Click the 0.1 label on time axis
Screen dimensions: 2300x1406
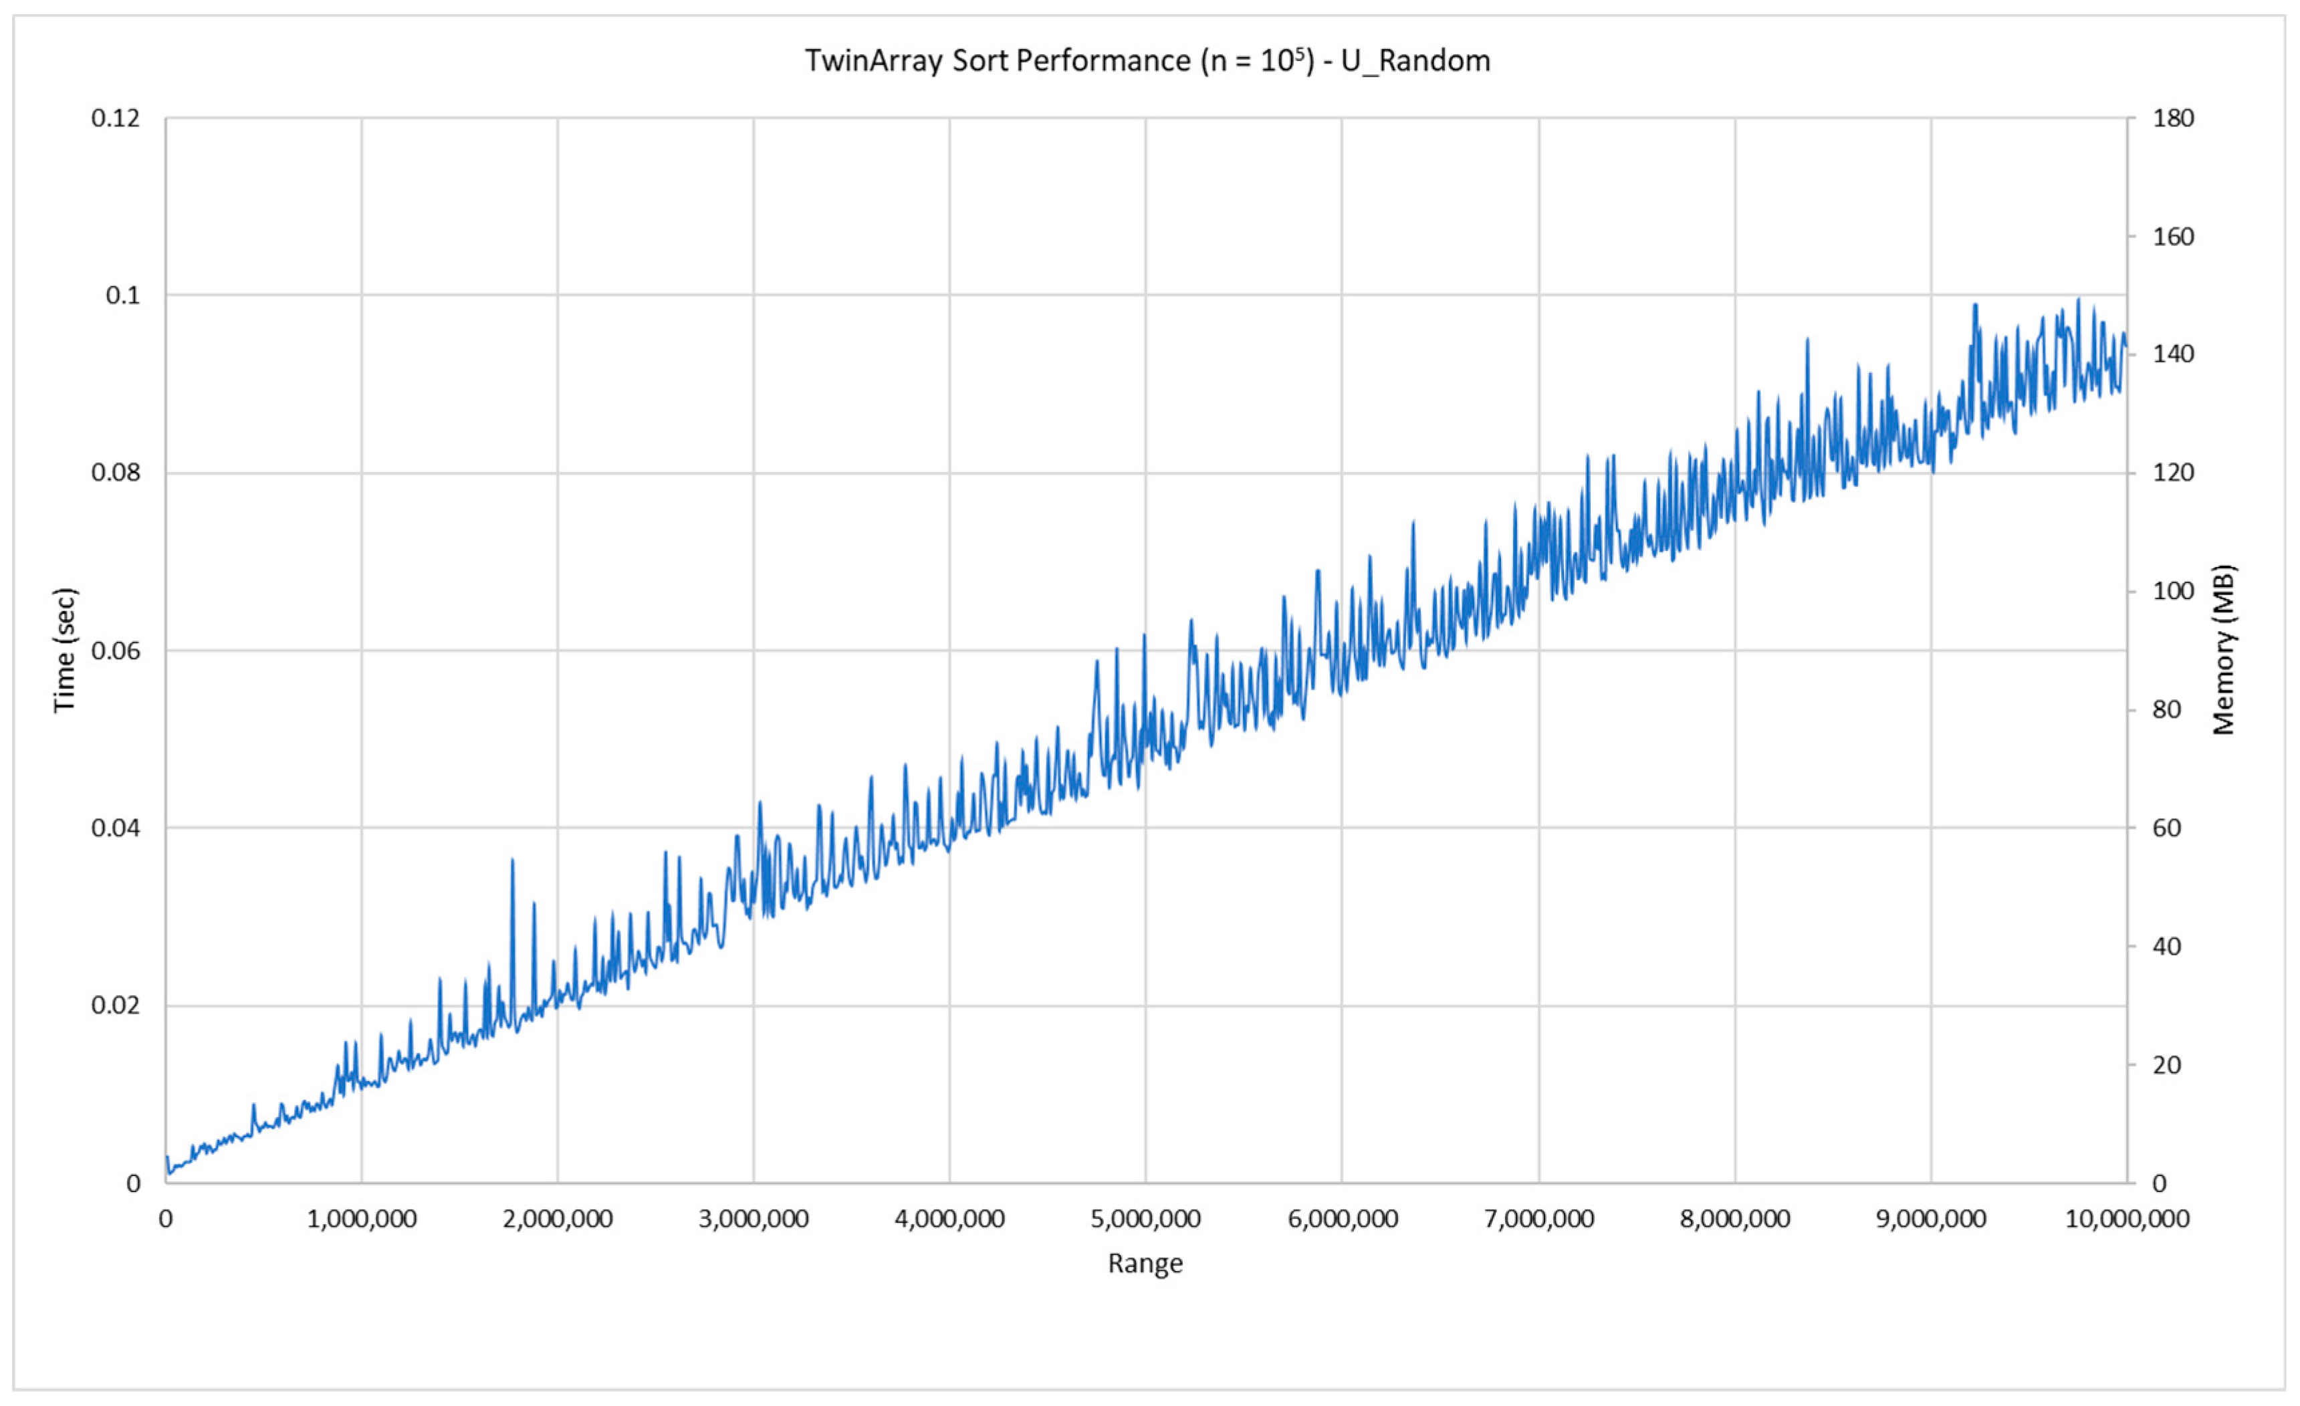122,296
